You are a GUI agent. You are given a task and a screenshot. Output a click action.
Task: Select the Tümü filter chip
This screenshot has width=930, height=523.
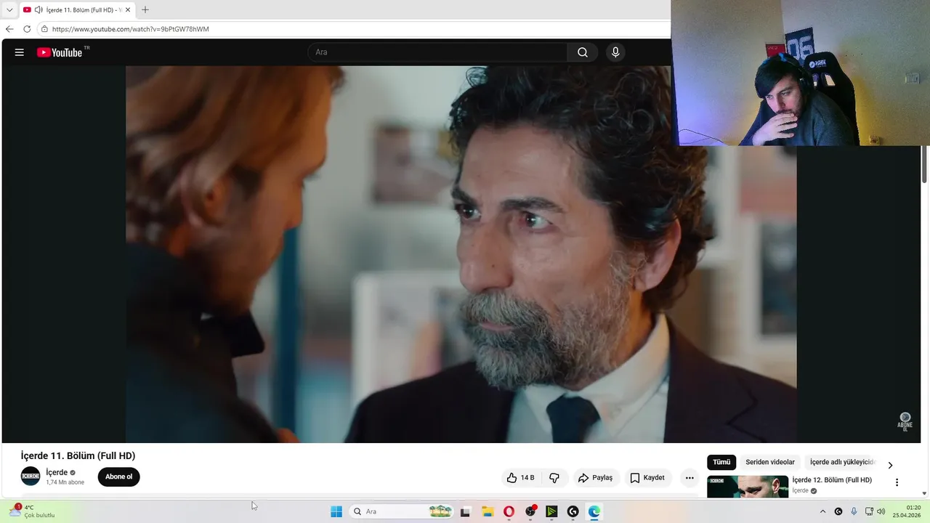721,462
